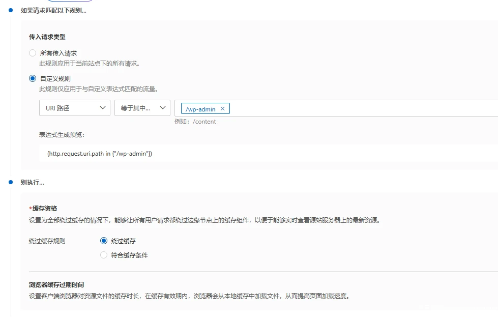Click the blue bullet beside 则执行
The height and width of the screenshot is (318, 498).
(x=10, y=182)
